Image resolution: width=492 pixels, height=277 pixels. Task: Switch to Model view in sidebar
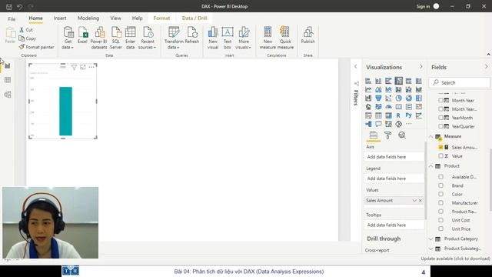[8, 94]
